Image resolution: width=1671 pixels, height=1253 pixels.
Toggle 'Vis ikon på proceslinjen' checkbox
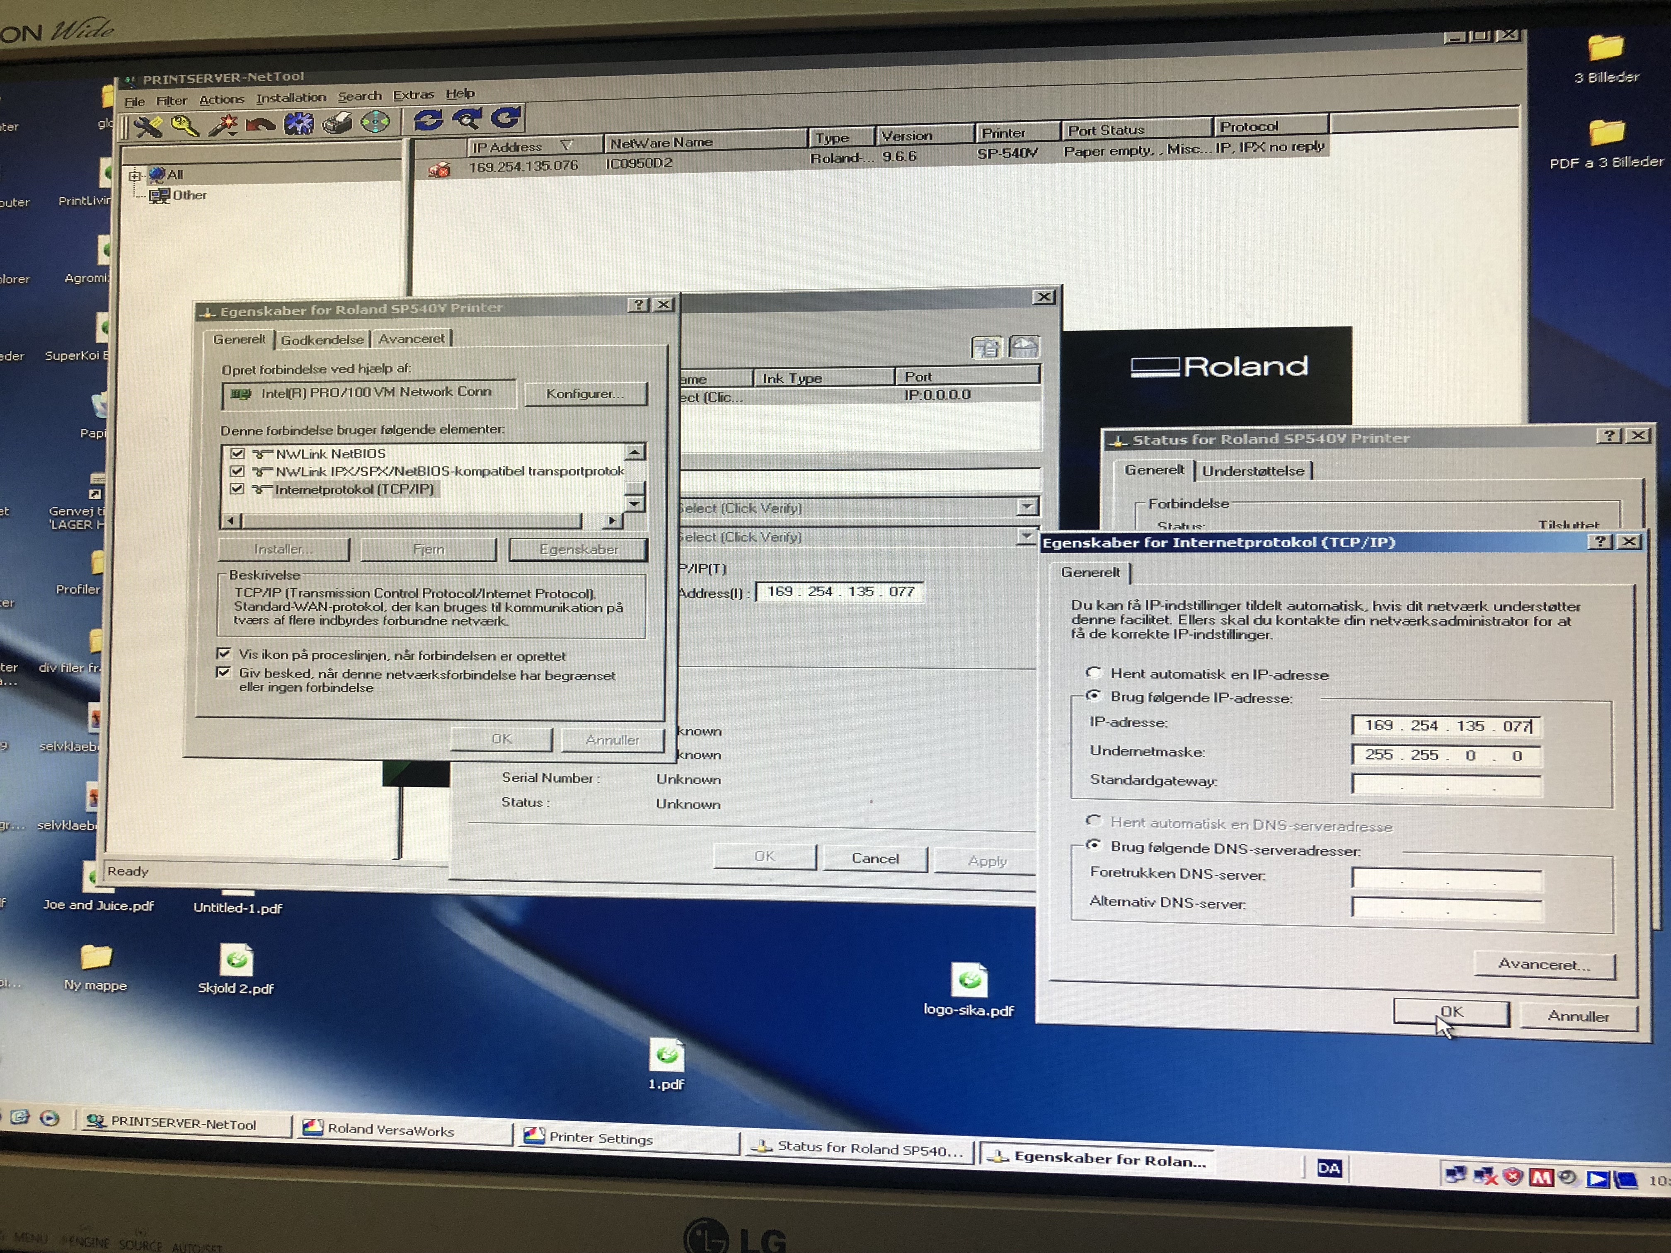224,654
